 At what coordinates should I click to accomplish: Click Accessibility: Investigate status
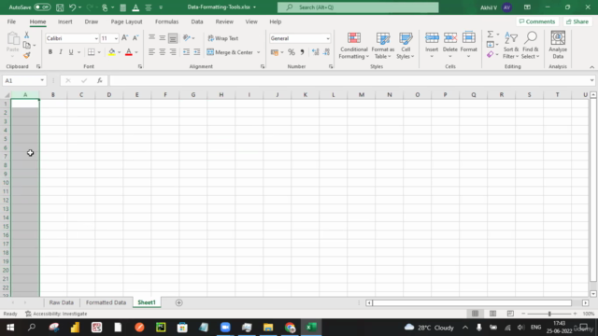point(56,314)
